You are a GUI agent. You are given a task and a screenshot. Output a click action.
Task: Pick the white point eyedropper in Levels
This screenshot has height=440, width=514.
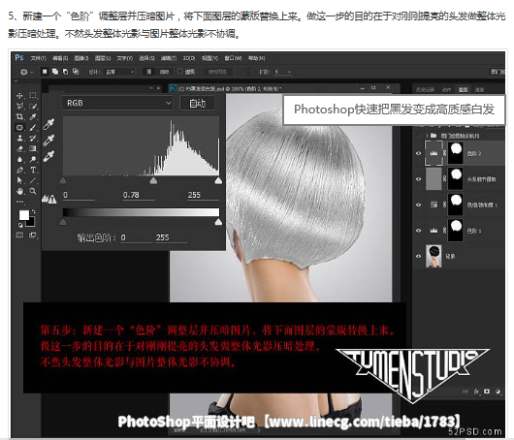(x=49, y=156)
